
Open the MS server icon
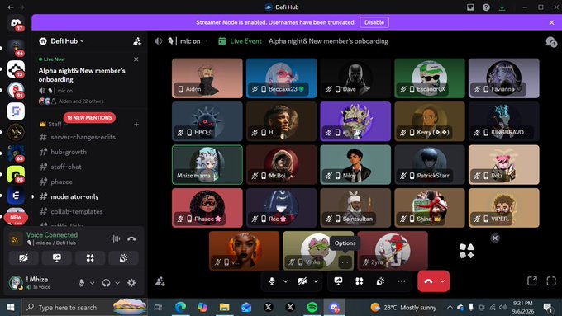pyautogui.click(x=16, y=132)
